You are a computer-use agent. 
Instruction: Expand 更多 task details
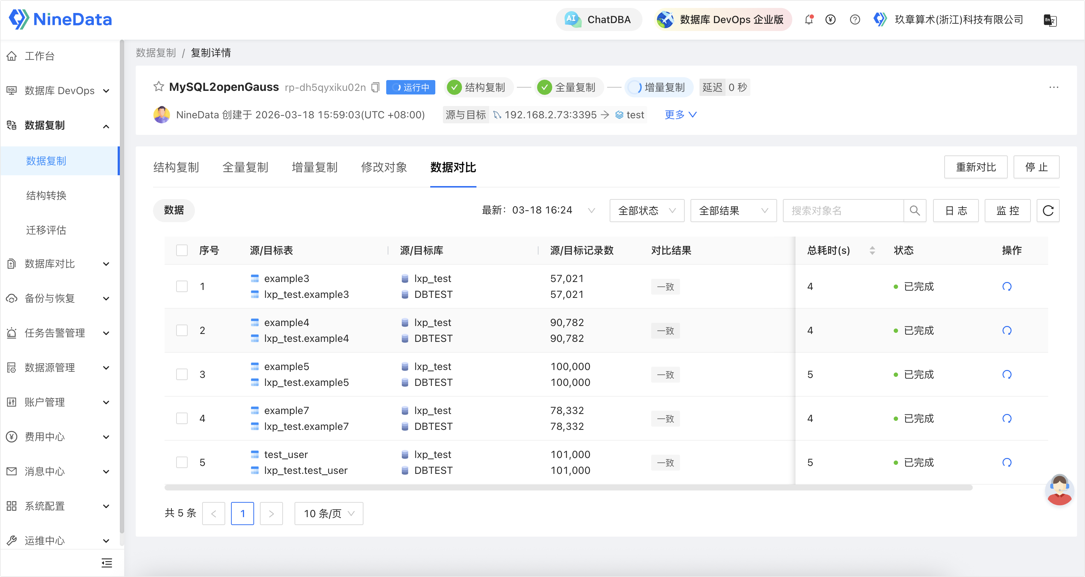(680, 114)
